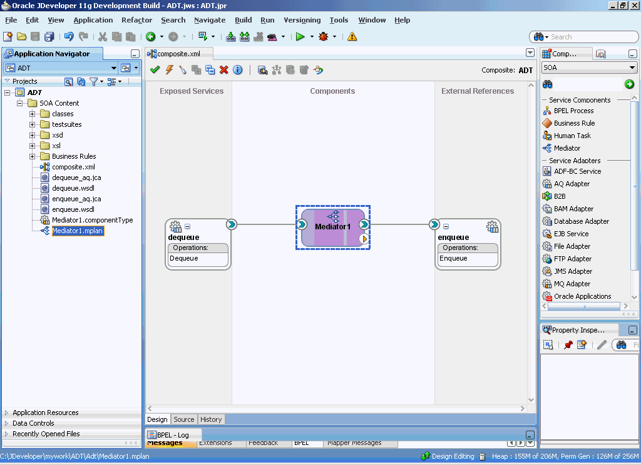Click the red delete X icon in composite toolbar
The image size is (641, 465).
(x=223, y=70)
